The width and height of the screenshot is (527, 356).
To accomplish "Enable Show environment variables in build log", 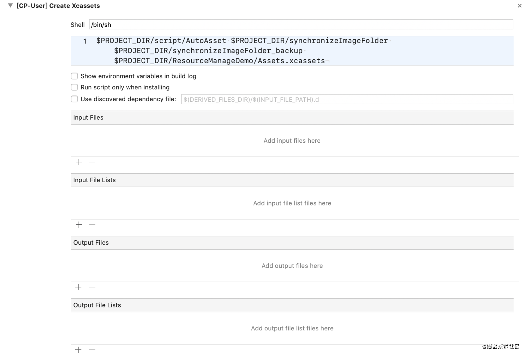I will 74,76.
